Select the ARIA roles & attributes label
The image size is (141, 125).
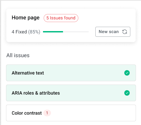(36, 93)
